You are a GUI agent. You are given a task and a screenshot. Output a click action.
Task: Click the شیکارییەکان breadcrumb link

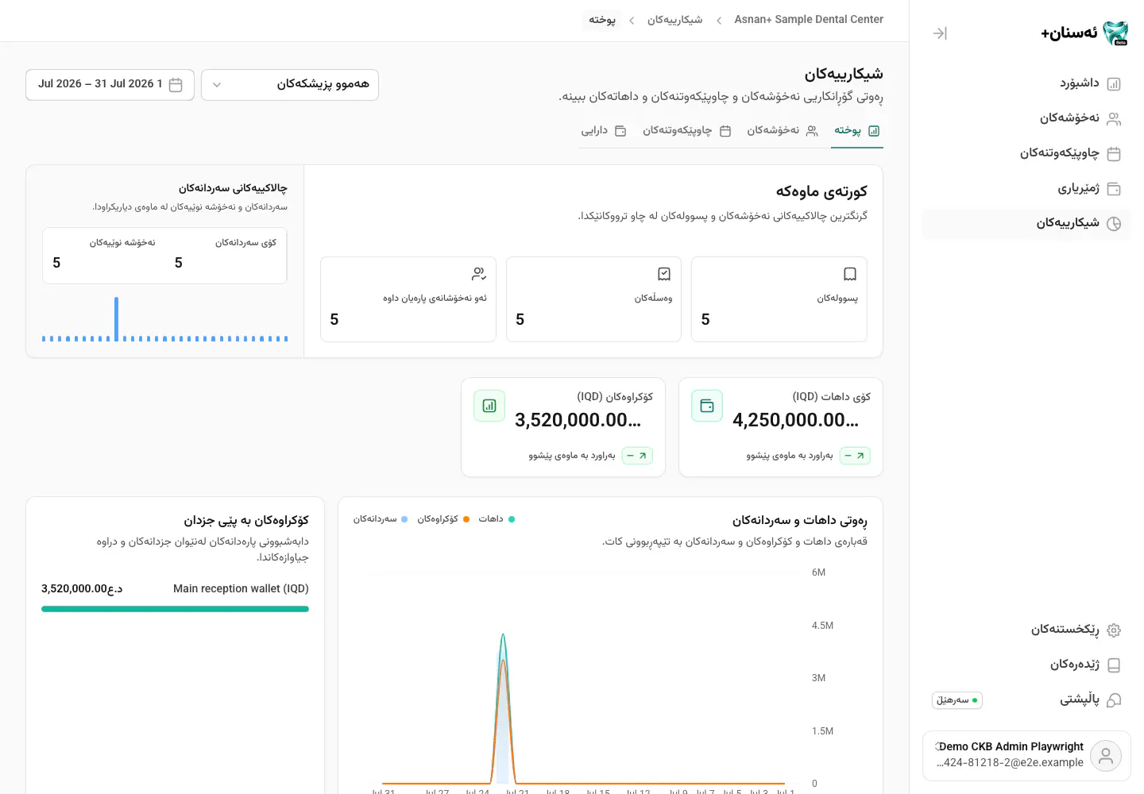674,19
